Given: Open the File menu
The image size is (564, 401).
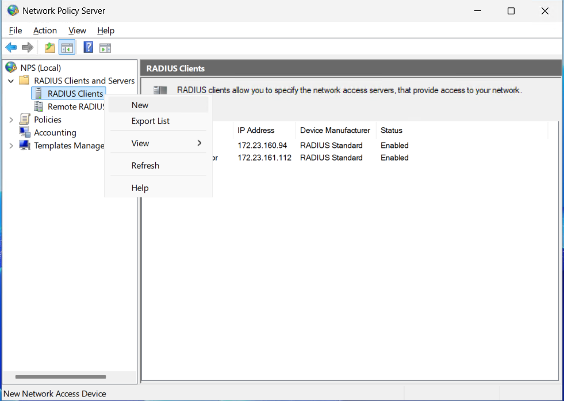Looking at the screenshot, I should [16, 30].
